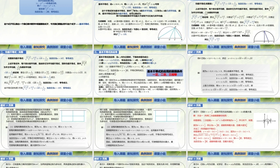The width and height of the screenshot is (280, 168).
Task: Select 典例剖析 tab on 二、均值不等式 slide
Action: (53, 47)
